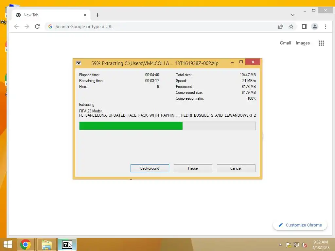The image size is (335, 251).
Task: Click the FIFA 23 Mods path text
Action: pyautogui.click(x=91, y=111)
